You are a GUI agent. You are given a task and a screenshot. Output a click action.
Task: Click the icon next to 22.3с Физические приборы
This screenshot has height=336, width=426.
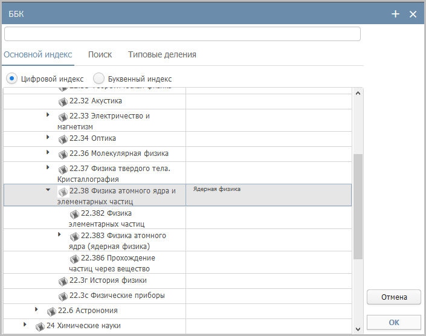tap(63, 296)
